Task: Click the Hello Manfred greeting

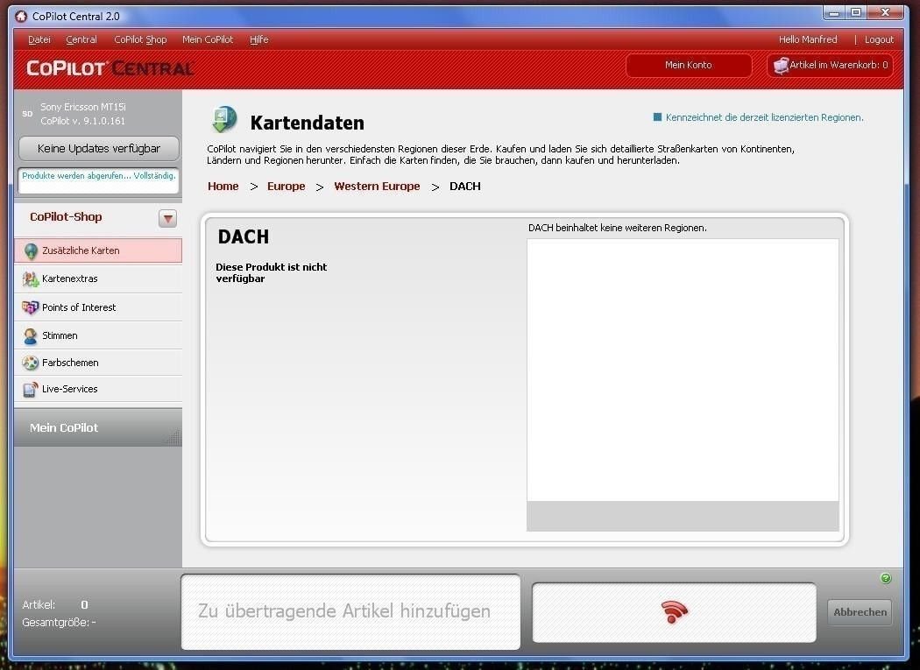Action: coord(807,39)
